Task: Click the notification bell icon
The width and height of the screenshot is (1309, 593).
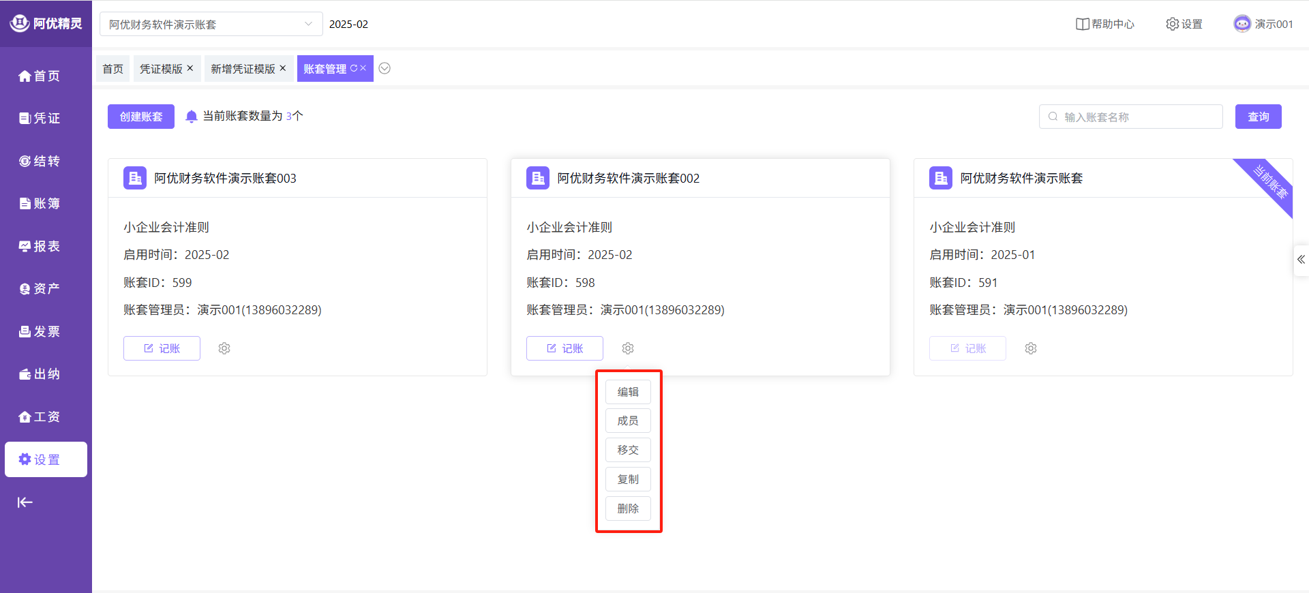Action: [x=192, y=117]
